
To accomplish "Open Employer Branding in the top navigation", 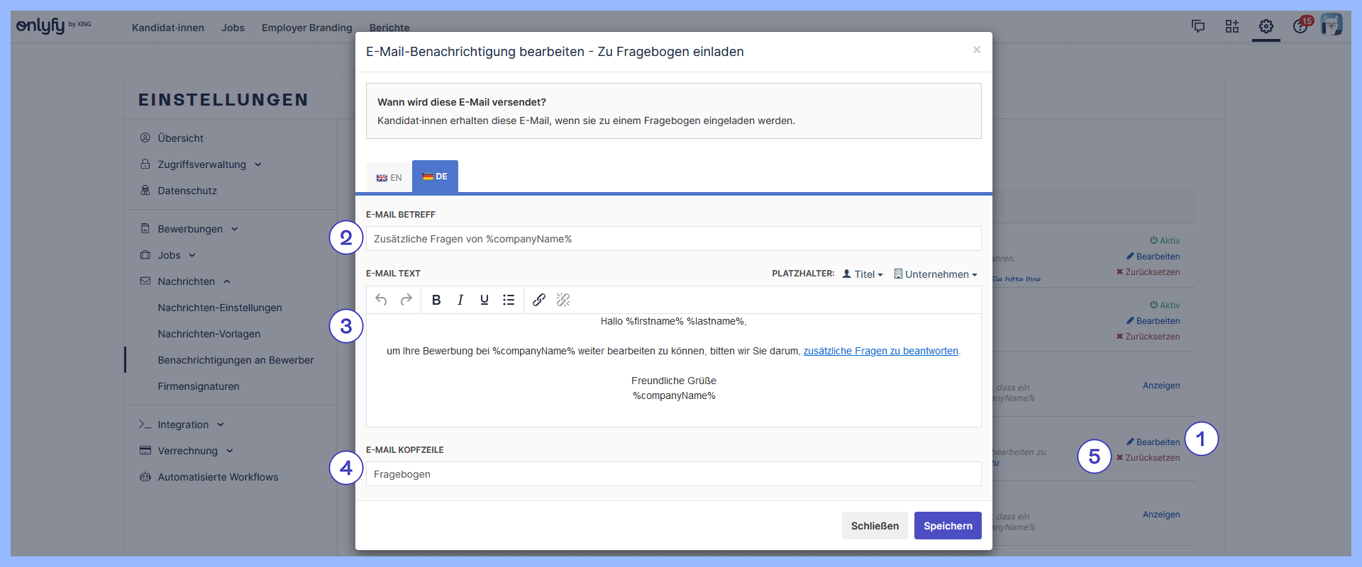I will [306, 28].
